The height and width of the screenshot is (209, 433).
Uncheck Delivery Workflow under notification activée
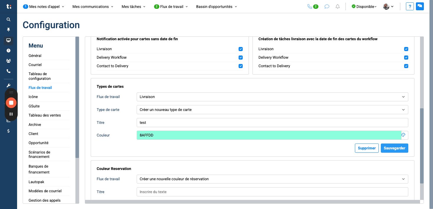pos(241,58)
